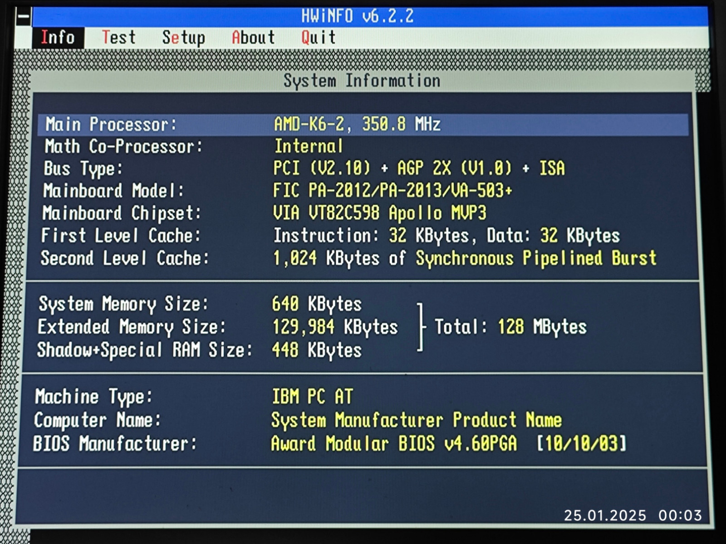The width and height of the screenshot is (726, 544).
Task: Select the Mainboard Chipset label
Action: pyautogui.click(x=122, y=213)
